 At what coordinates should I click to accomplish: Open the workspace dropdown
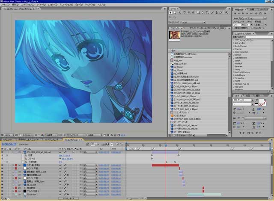[x=194, y=23]
